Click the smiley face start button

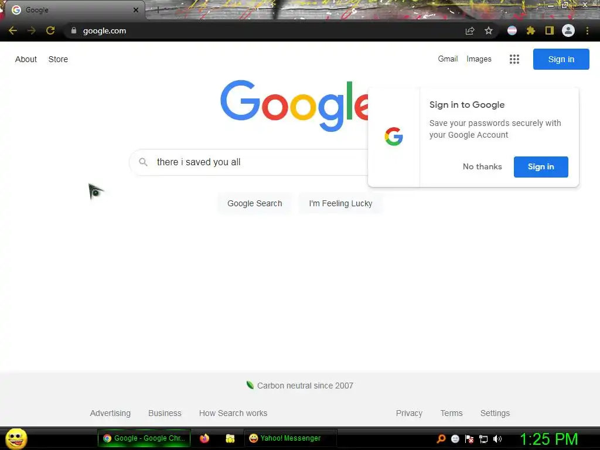click(16, 438)
